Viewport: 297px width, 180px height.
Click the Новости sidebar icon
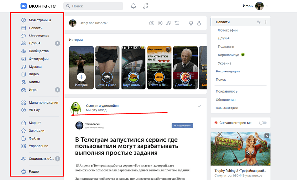click(x=23, y=28)
